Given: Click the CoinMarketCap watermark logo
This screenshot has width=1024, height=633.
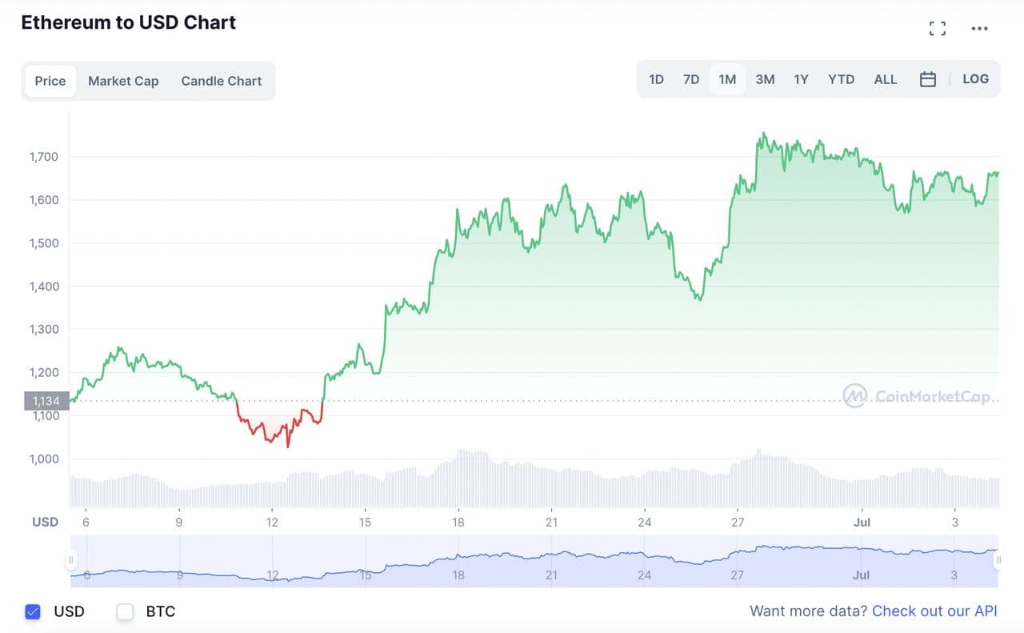Looking at the screenshot, I should (917, 395).
